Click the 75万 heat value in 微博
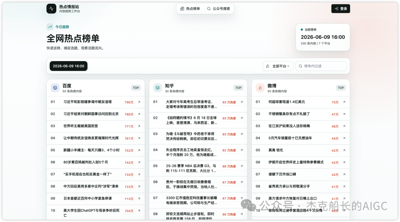Viewport: 400px width, 222px height. [x=335, y=102]
